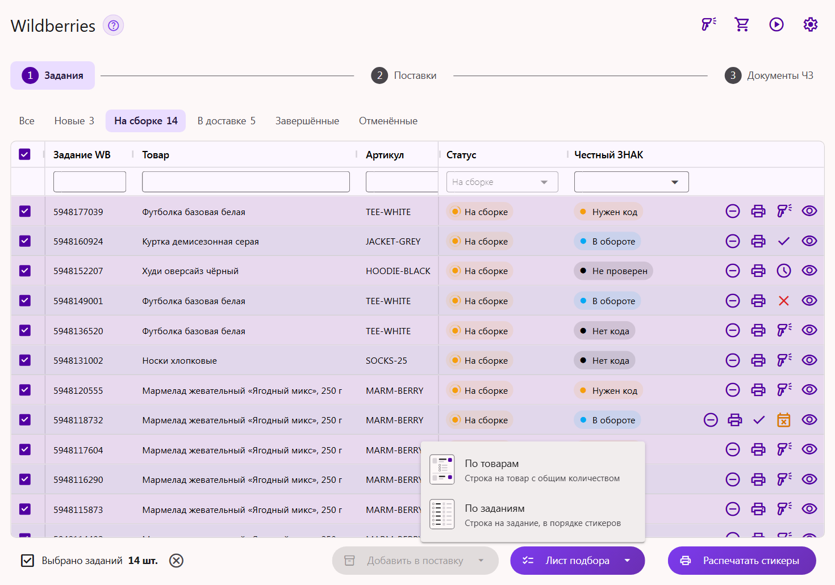Click the checkmark icon for task 5948160924
Viewport: 835px width, 585px height.
(x=784, y=241)
